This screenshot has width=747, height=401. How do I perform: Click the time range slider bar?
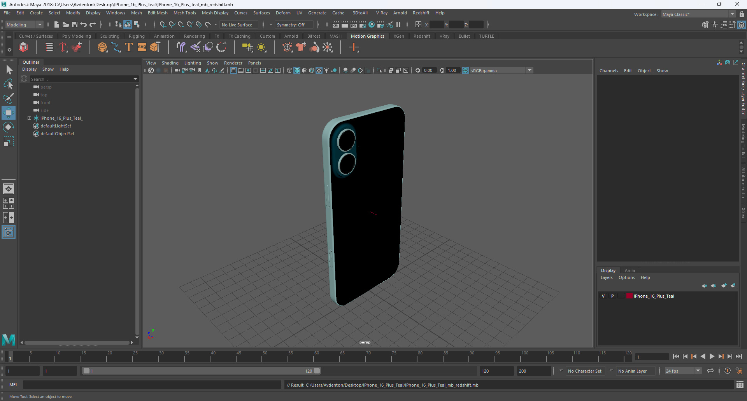tap(202, 371)
